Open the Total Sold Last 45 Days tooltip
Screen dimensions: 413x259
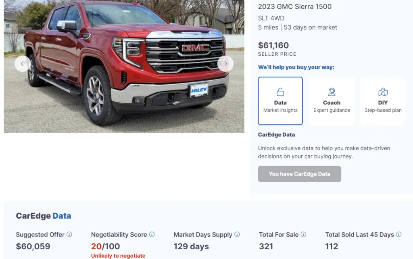[x=398, y=234]
